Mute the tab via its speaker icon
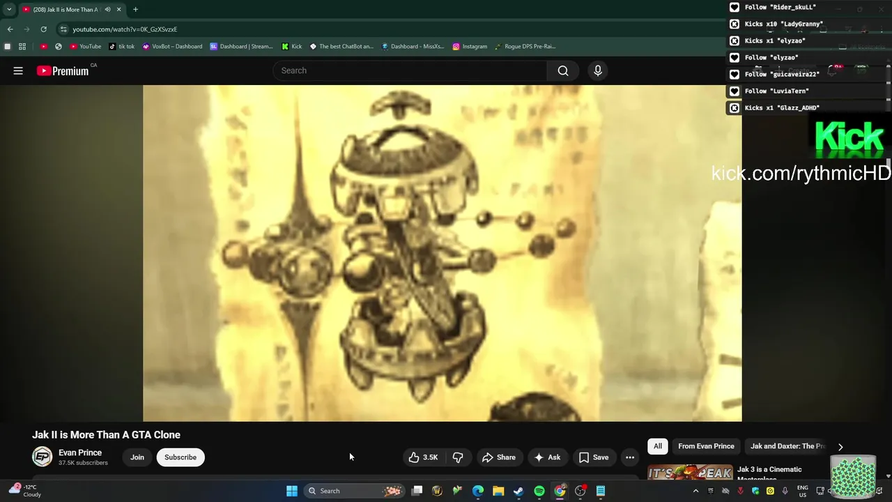Image resolution: width=892 pixels, height=502 pixels. [107, 10]
